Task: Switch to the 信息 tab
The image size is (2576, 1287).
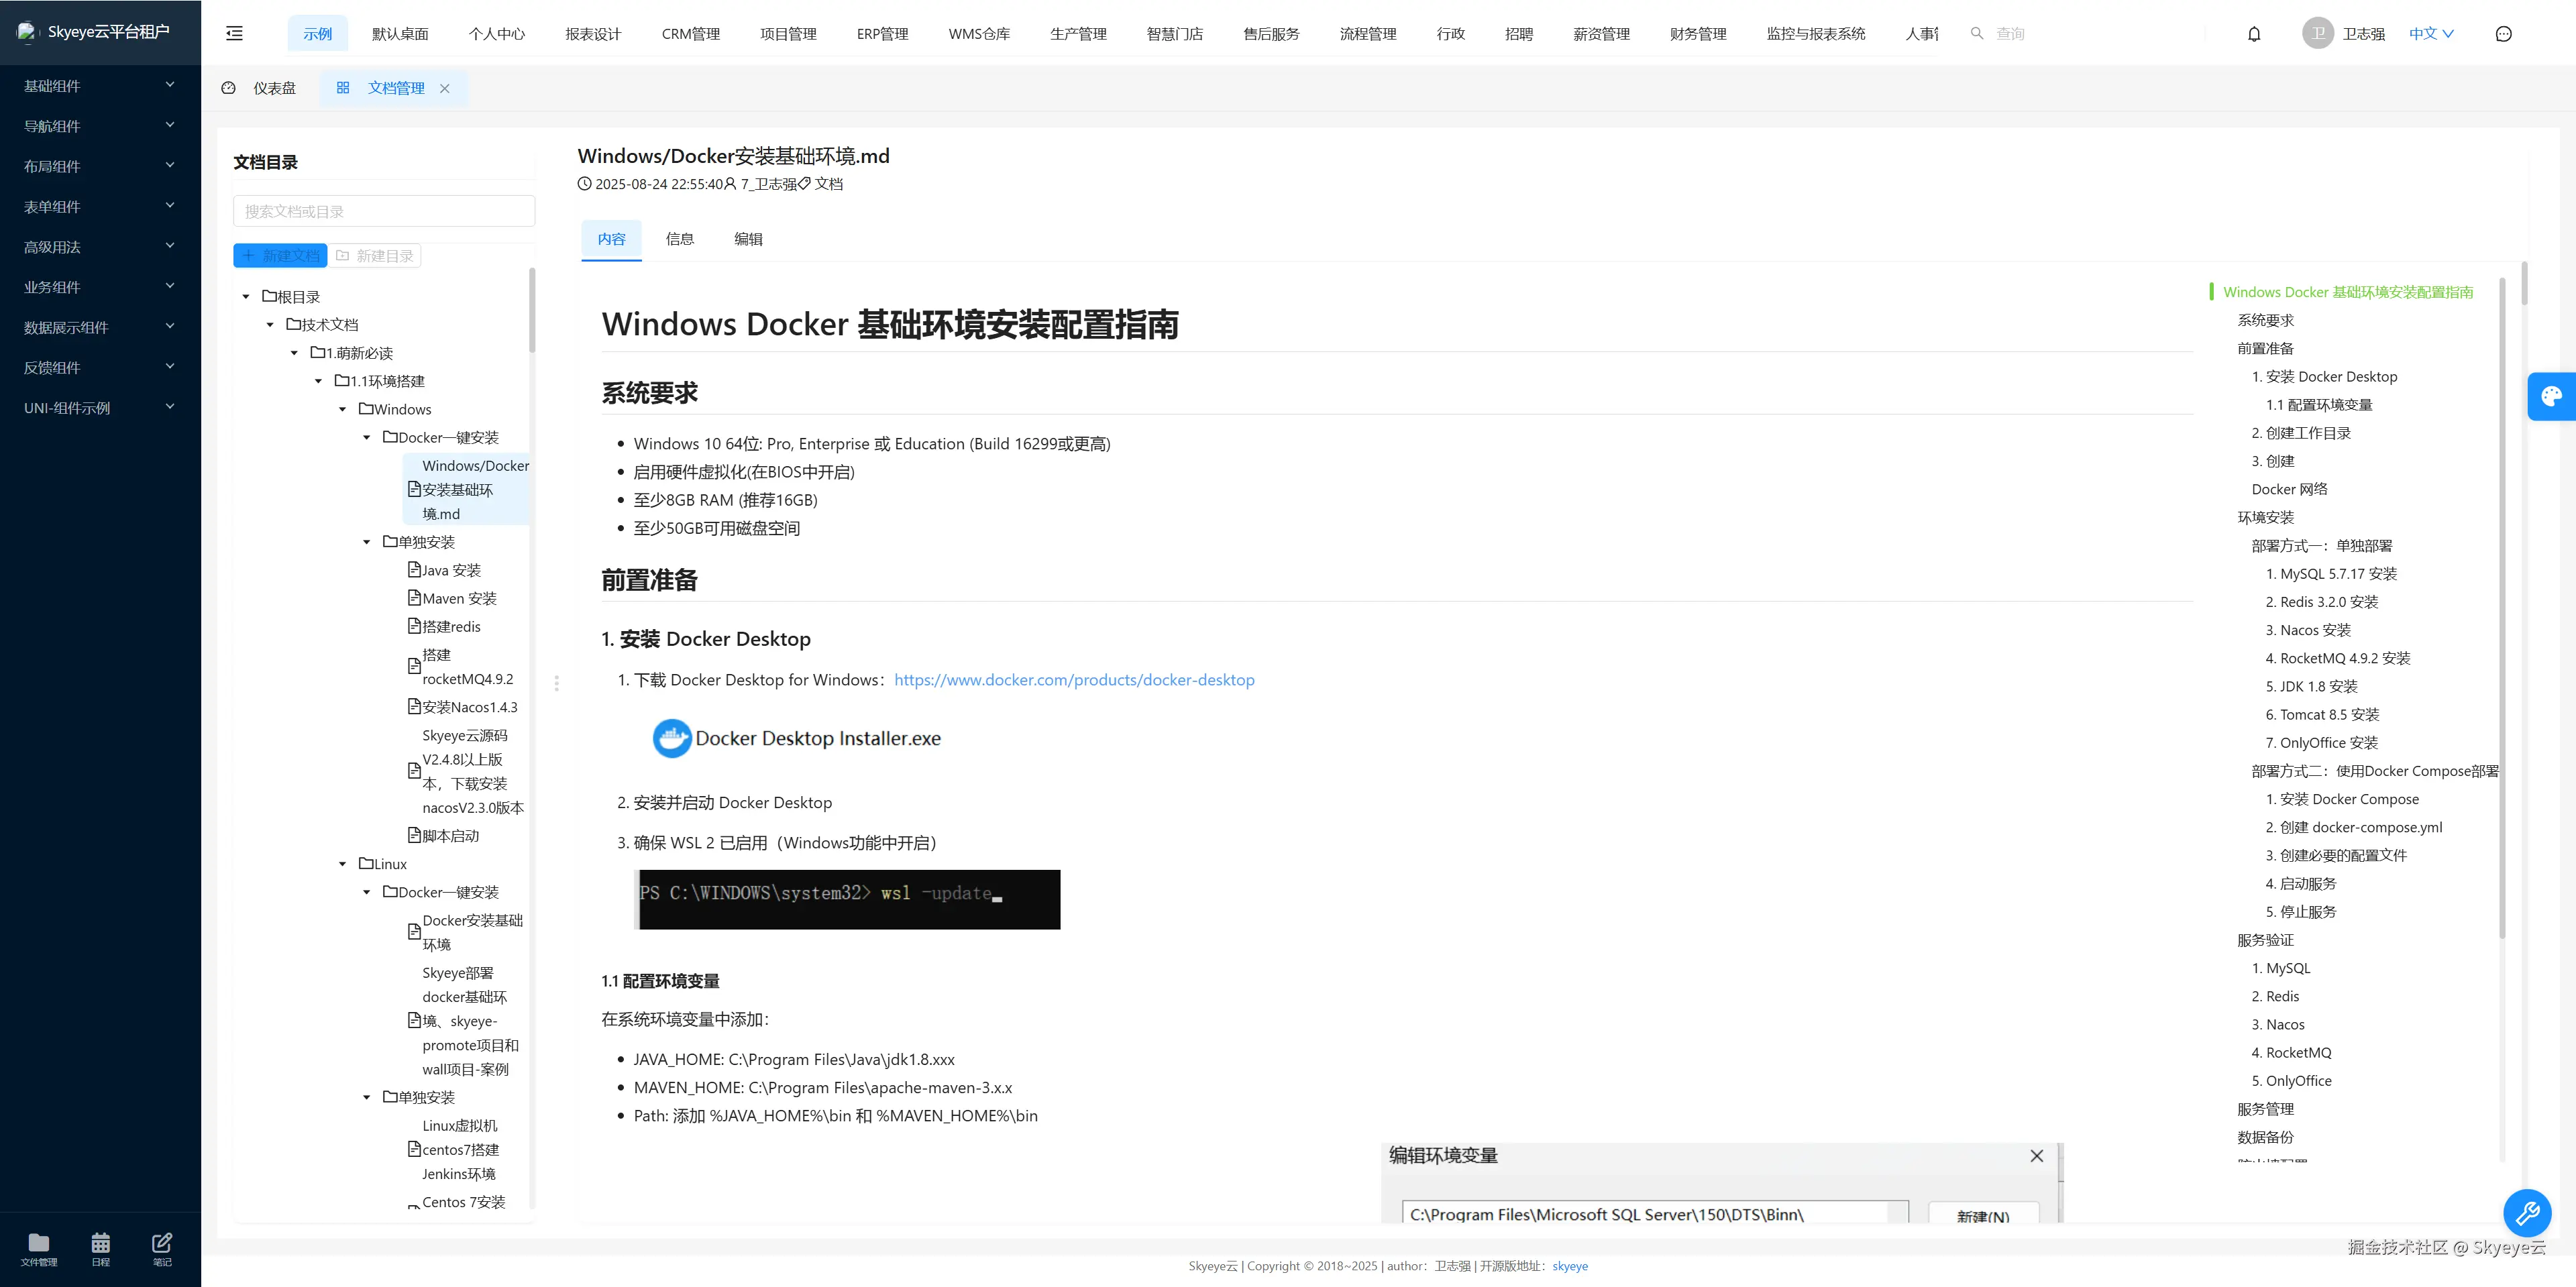Action: (679, 239)
